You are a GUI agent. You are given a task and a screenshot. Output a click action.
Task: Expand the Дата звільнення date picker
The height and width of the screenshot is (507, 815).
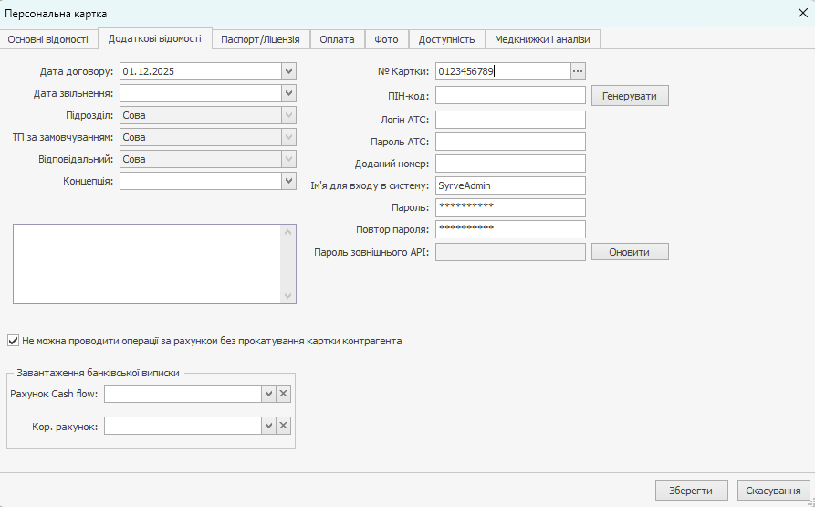[x=288, y=93]
